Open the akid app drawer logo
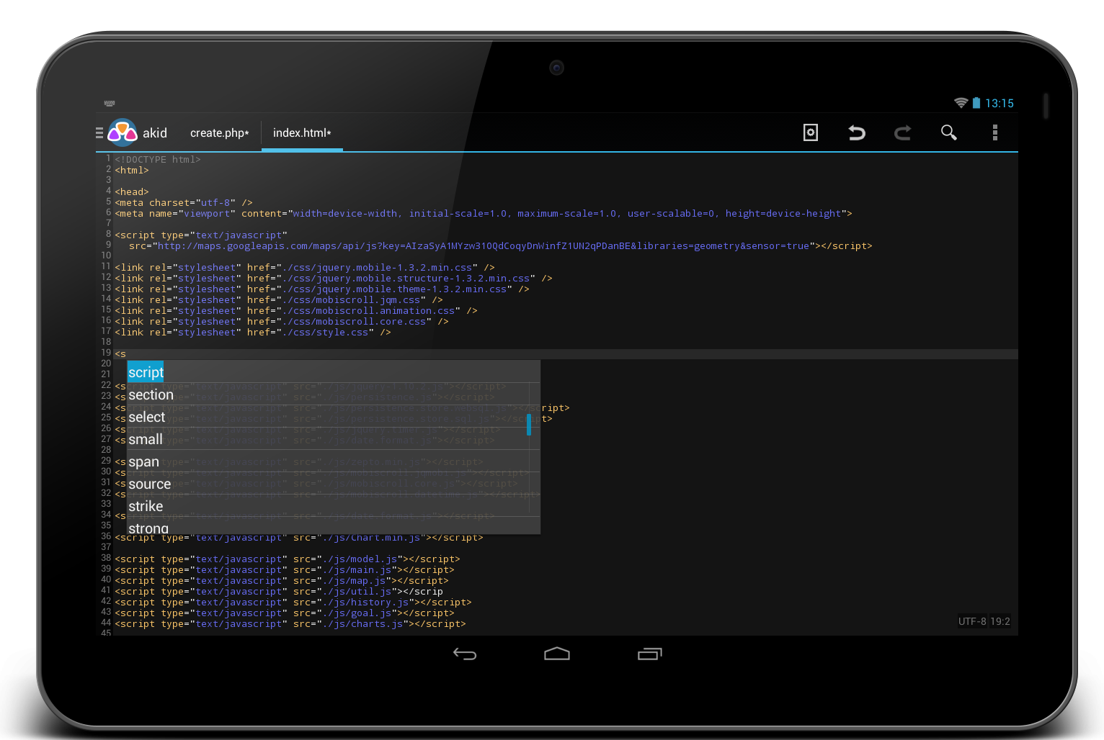This screenshot has height=740, width=1104. point(122,132)
